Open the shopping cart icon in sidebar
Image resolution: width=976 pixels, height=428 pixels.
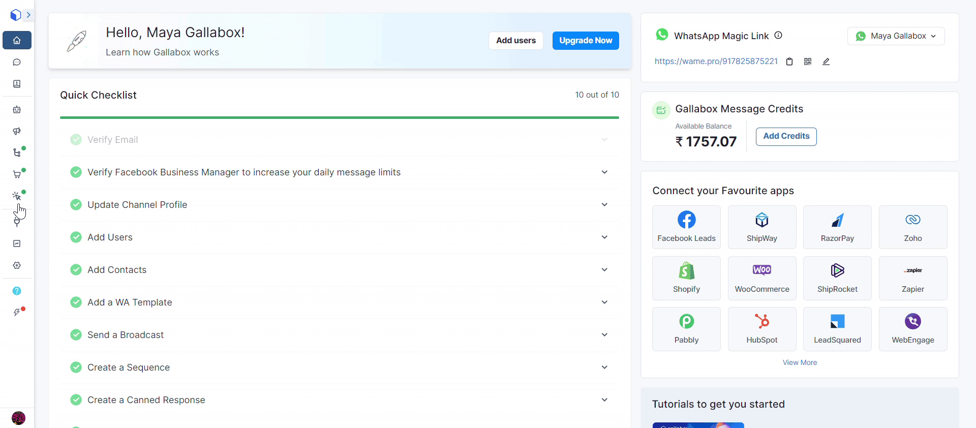click(17, 174)
